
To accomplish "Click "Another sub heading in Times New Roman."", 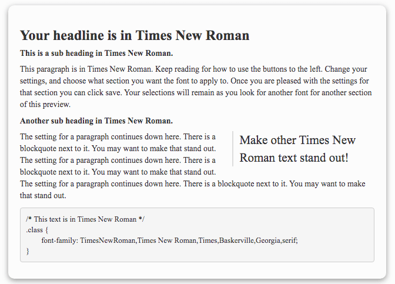I will tap(96, 121).
